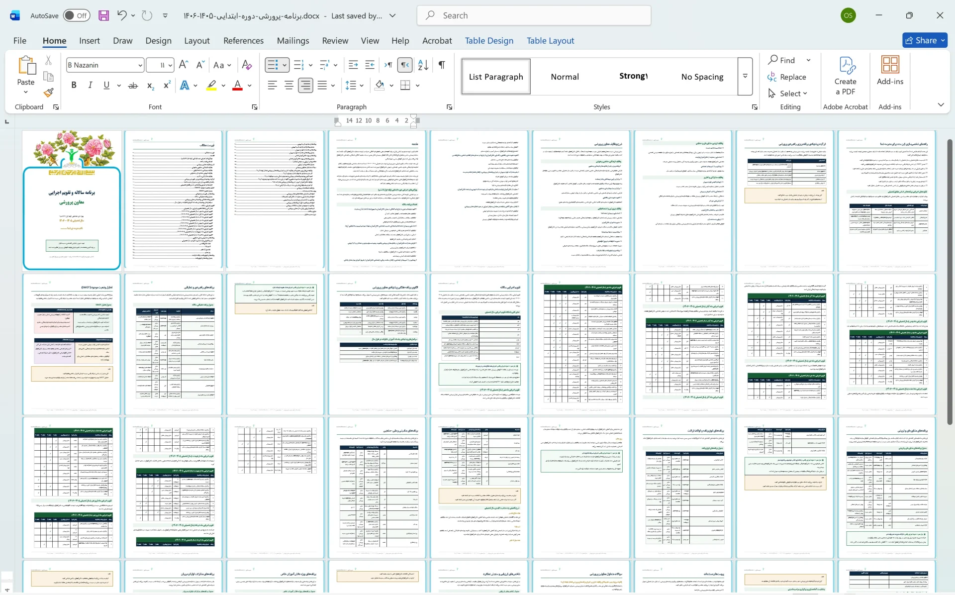955x595 pixels.
Task: Apply the yellow text highlight color
Action: (212, 86)
